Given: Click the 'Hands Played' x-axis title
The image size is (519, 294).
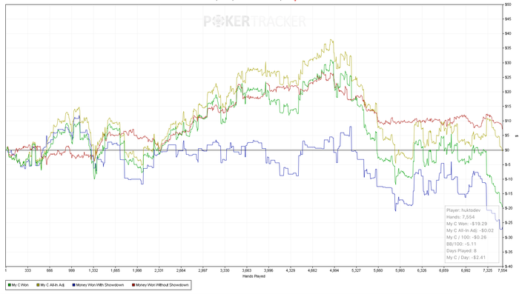Looking at the screenshot, I should point(254,276).
